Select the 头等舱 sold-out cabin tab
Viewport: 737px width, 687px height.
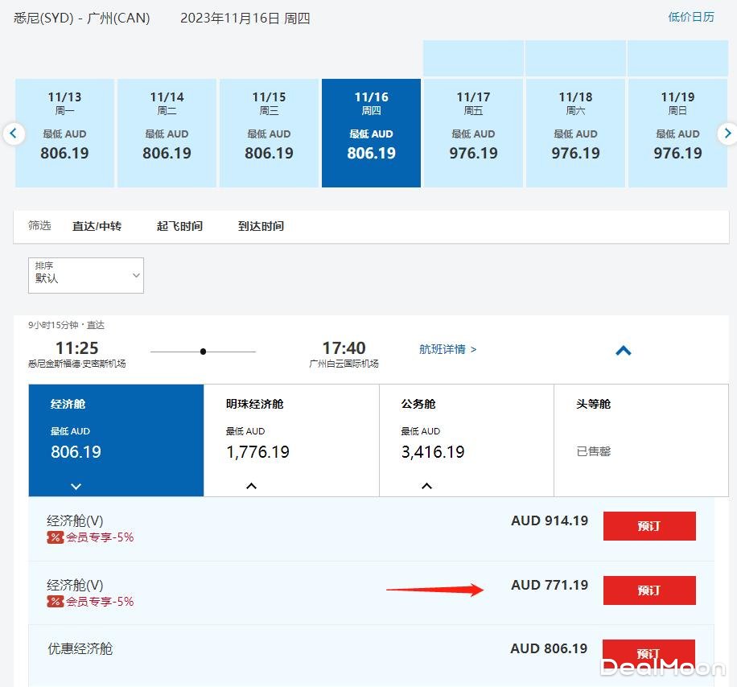[640, 439]
